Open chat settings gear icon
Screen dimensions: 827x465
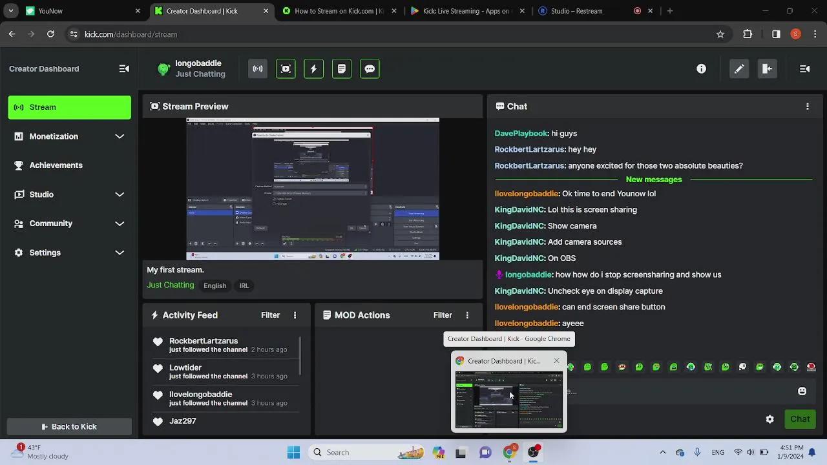point(769,419)
